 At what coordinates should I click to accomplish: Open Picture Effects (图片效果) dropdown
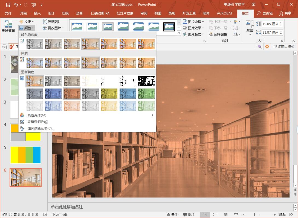point(193,28)
